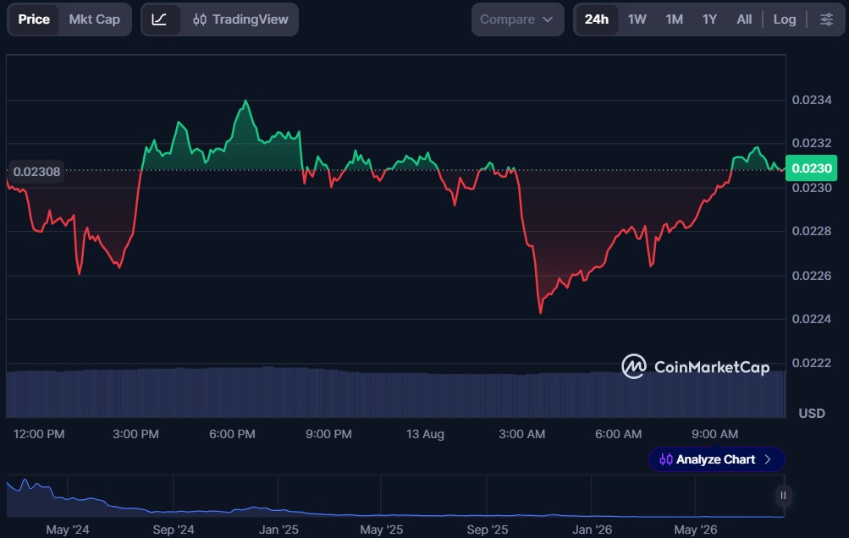The image size is (849, 538).
Task: Click the Jan '25 mini timeline label
Action: (278, 530)
